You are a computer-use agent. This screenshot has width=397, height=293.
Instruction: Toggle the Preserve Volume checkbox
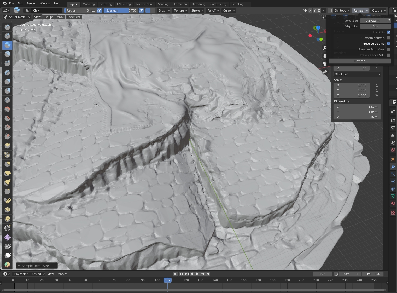click(x=389, y=44)
